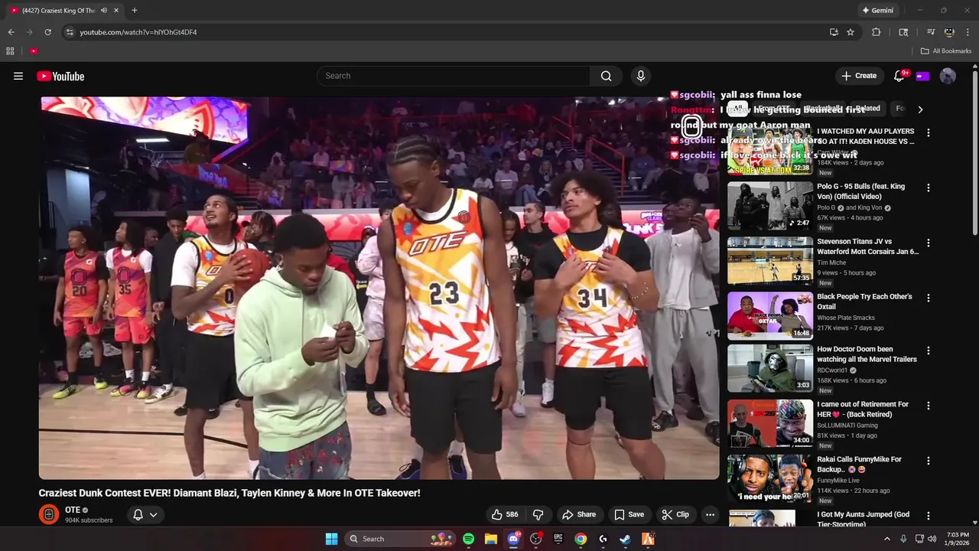Screen dimensions: 979x551
Task: Mute the tab using the speaker icon
Action: (103, 10)
